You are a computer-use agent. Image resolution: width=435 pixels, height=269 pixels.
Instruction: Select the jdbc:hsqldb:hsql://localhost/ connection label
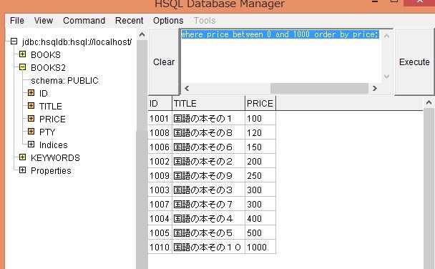pyautogui.click(x=77, y=42)
